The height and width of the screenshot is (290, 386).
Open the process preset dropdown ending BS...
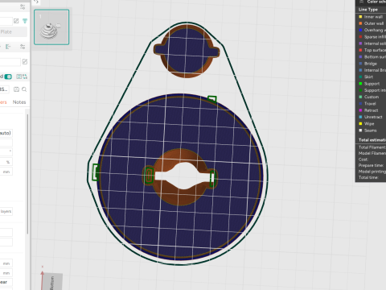[x=5, y=89]
